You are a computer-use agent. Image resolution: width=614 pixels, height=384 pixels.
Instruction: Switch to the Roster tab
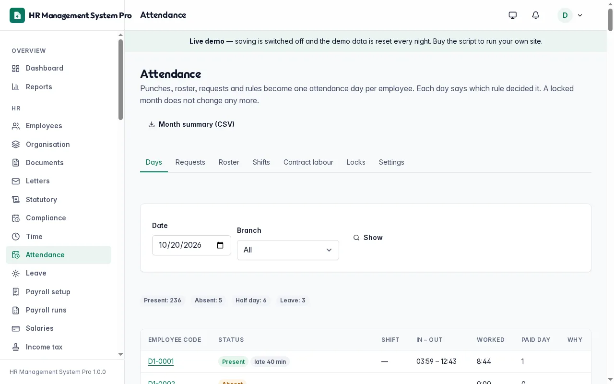point(229,162)
